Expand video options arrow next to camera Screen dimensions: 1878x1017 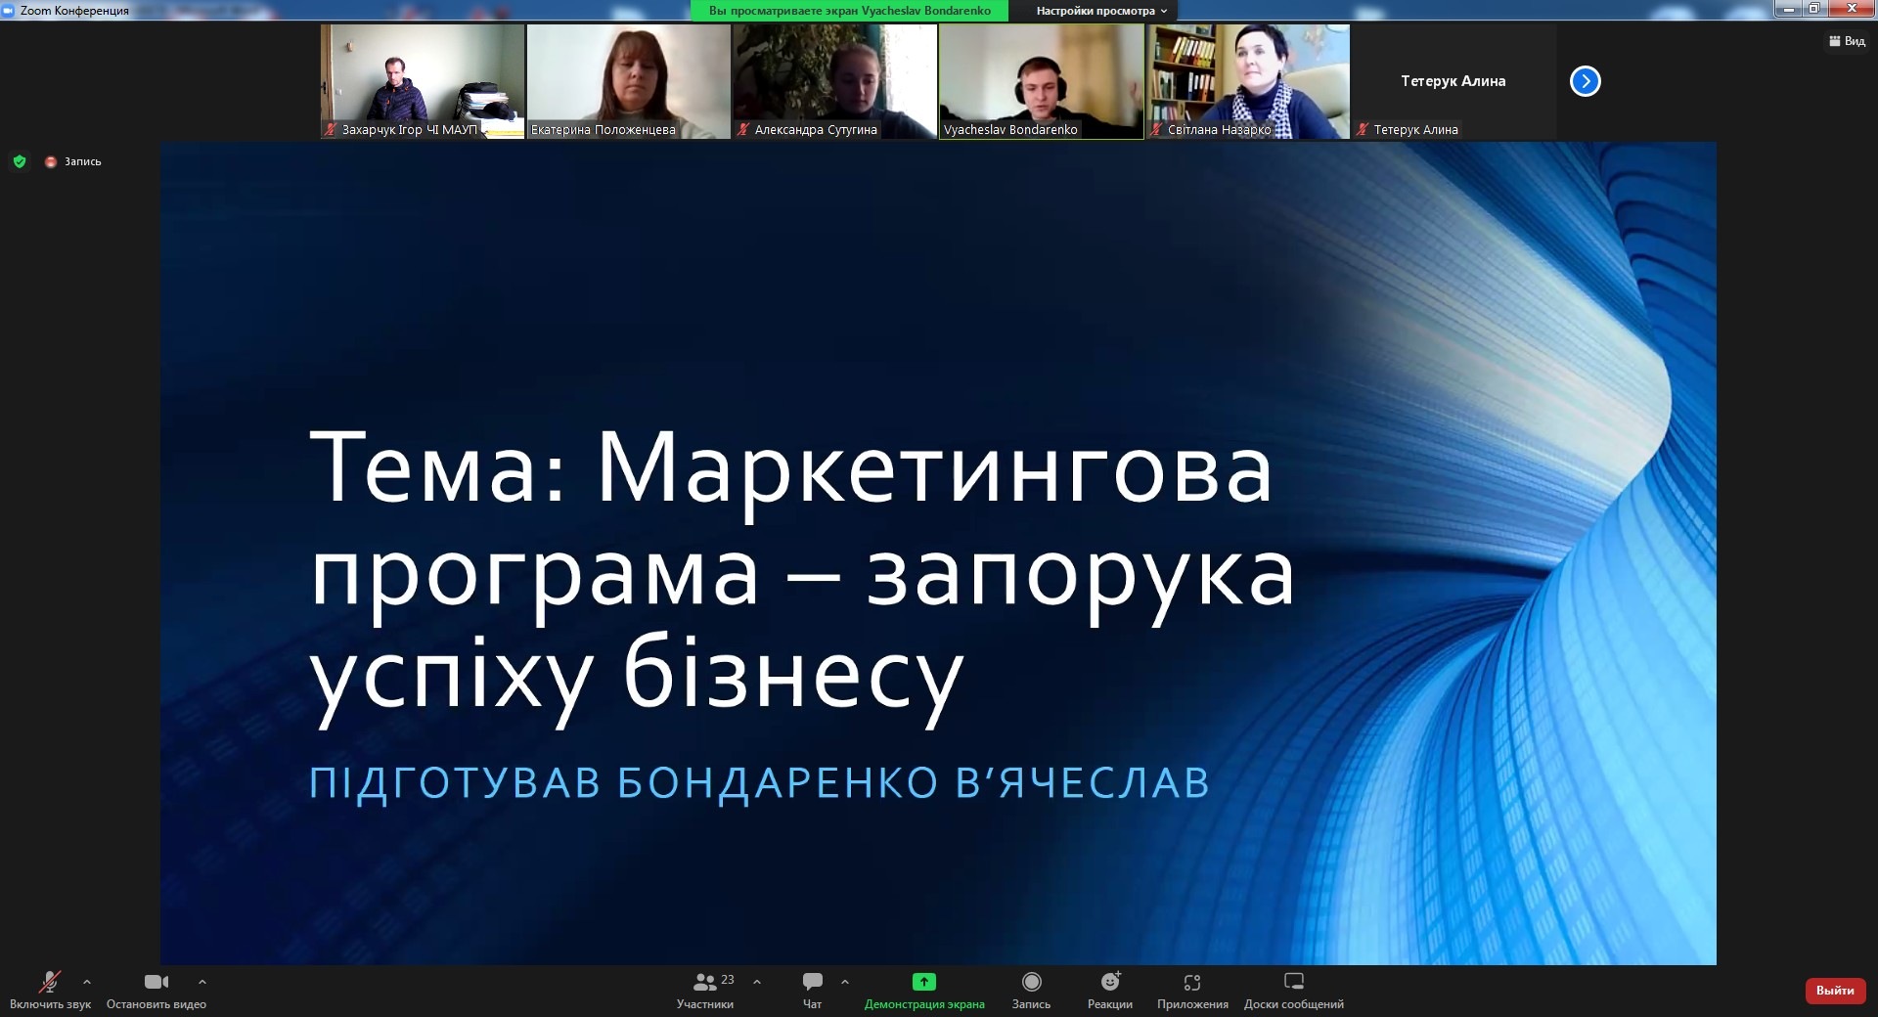tap(202, 982)
